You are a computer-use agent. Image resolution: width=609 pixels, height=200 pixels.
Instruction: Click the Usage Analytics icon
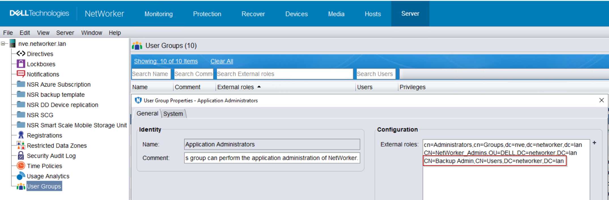[21, 176]
